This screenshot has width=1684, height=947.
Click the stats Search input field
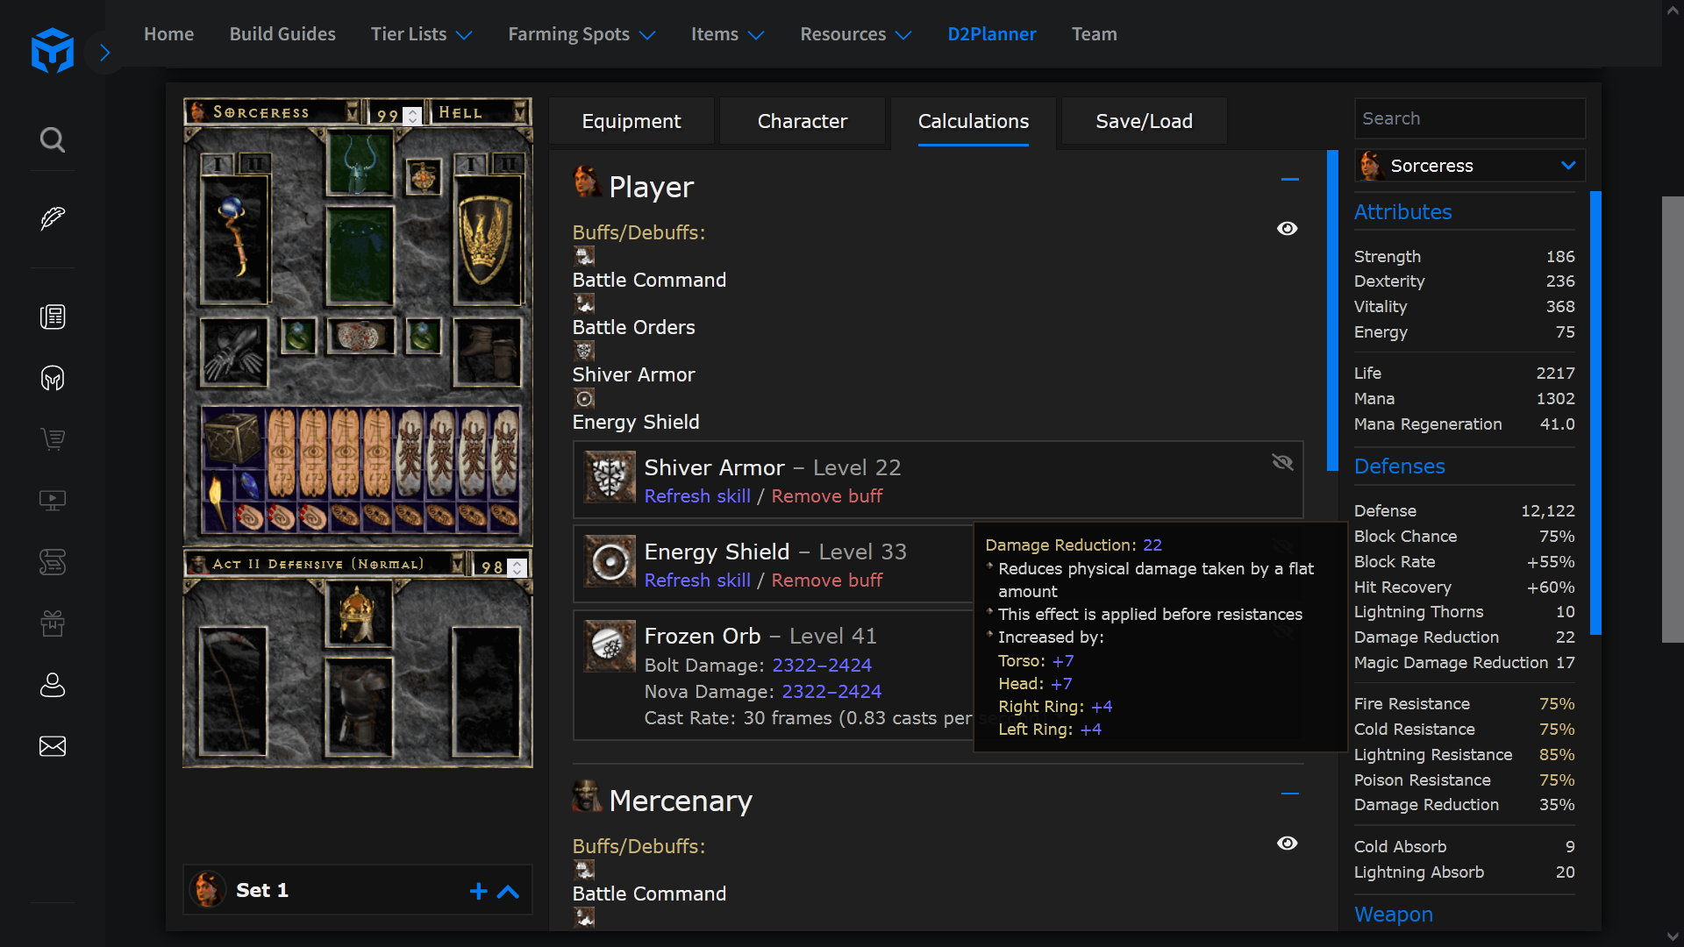[x=1470, y=118]
